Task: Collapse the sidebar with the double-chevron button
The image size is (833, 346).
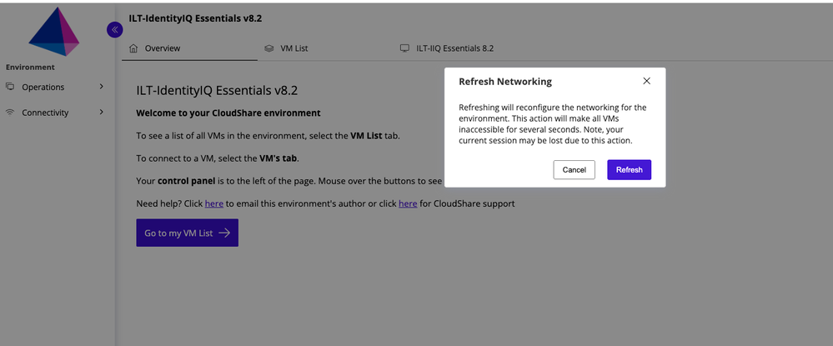Action: point(115,30)
